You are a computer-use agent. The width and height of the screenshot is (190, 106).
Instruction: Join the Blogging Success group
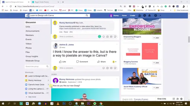[156, 63]
